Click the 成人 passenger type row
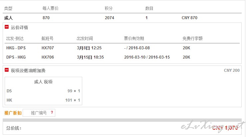 click(x=122, y=18)
